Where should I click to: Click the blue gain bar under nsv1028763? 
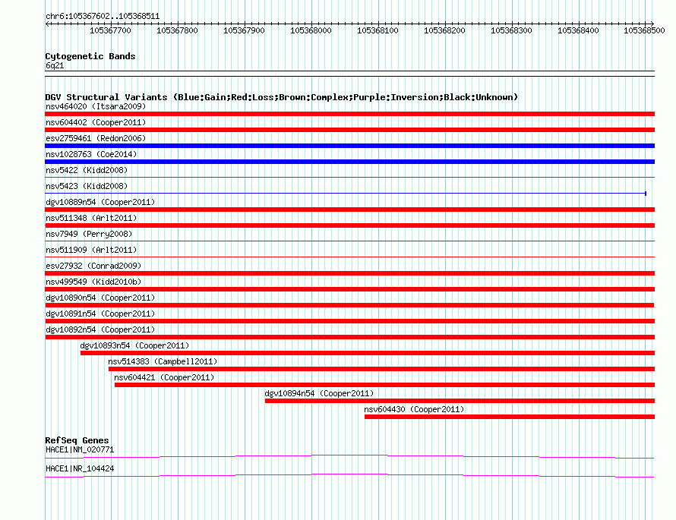pos(349,162)
